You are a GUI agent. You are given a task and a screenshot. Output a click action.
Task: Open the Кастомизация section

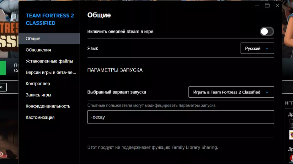pos(49,117)
